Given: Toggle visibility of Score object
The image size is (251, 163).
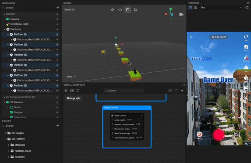Looking at the screenshot, I should point(57,107).
